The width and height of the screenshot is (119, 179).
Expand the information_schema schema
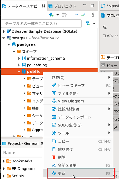tap(19, 59)
